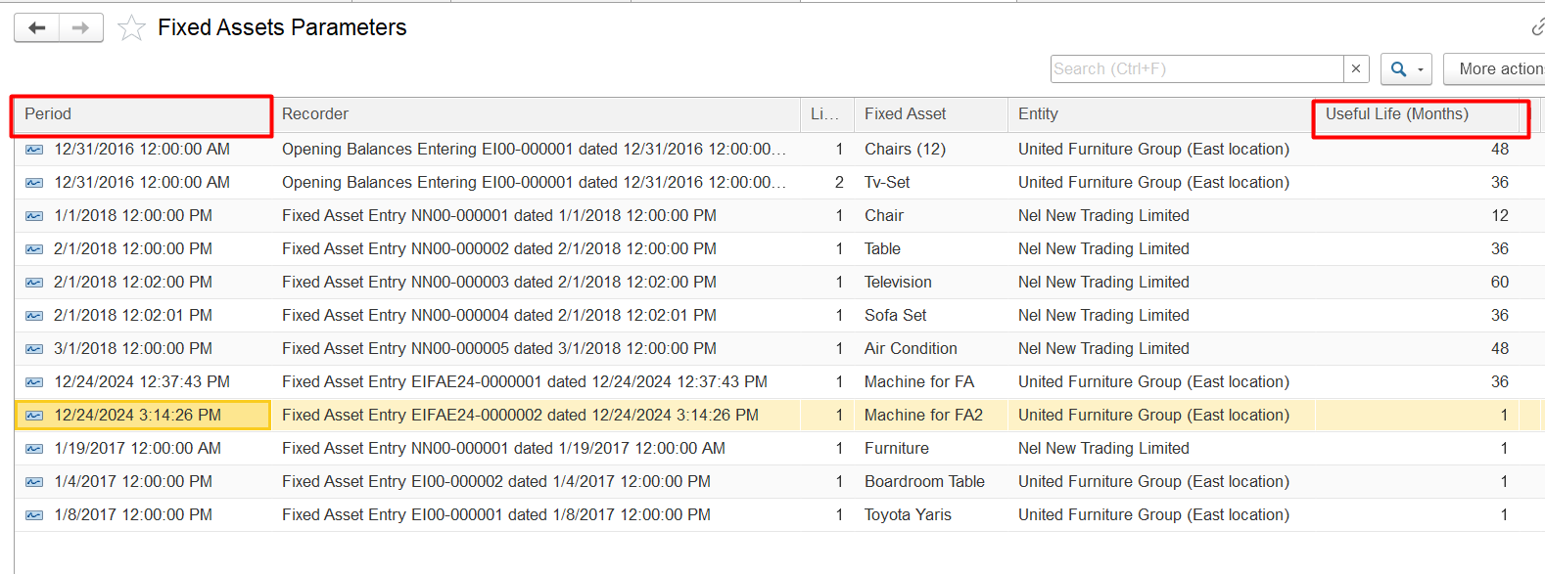Viewport: 1545px width, 574px height.
Task: Click entity cell in Toyota Yaris row
Action: (x=1153, y=515)
